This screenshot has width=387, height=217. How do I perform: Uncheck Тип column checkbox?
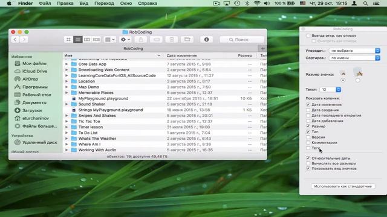point(308,131)
